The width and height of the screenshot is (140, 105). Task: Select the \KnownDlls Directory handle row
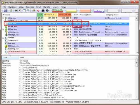point(69,63)
